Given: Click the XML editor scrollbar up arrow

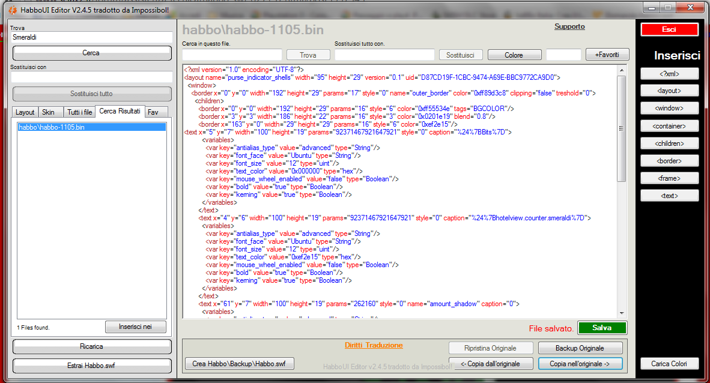Looking at the screenshot, I should pyautogui.click(x=622, y=70).
